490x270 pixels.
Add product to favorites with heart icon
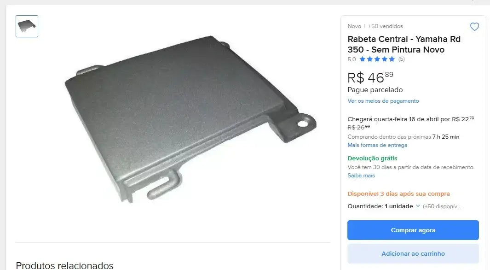pos(474,27)
